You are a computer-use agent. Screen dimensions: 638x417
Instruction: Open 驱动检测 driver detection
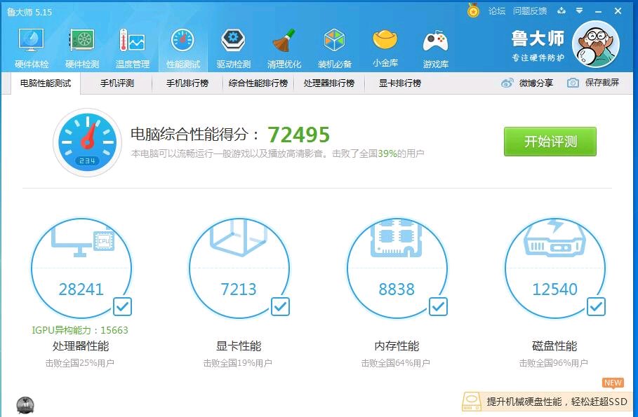(x=233, y=49)
